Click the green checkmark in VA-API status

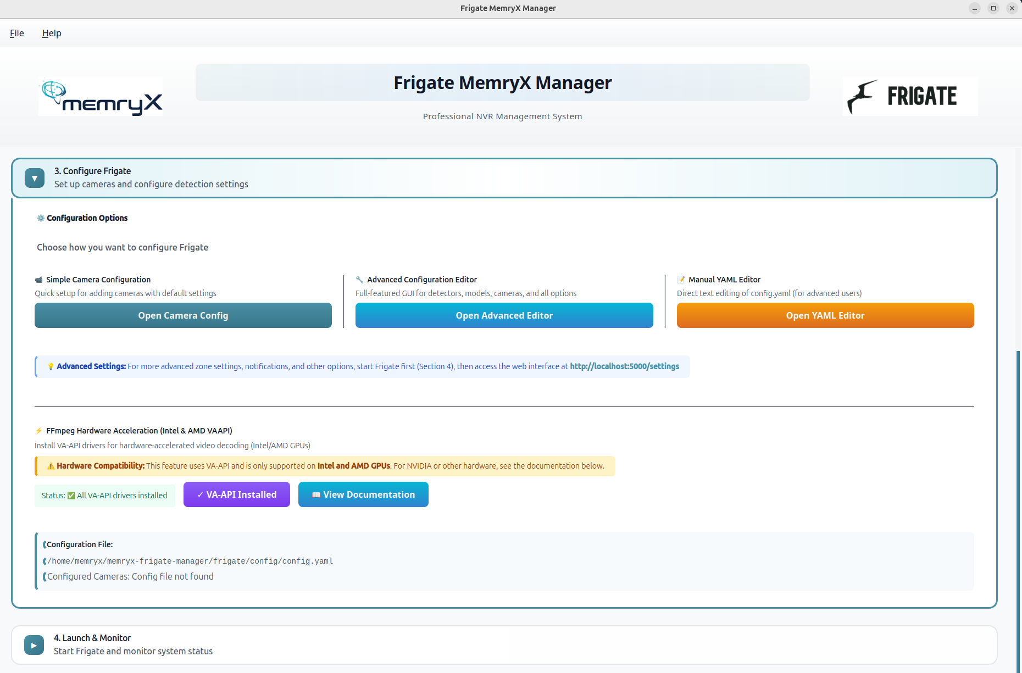[x=71, y=496]
